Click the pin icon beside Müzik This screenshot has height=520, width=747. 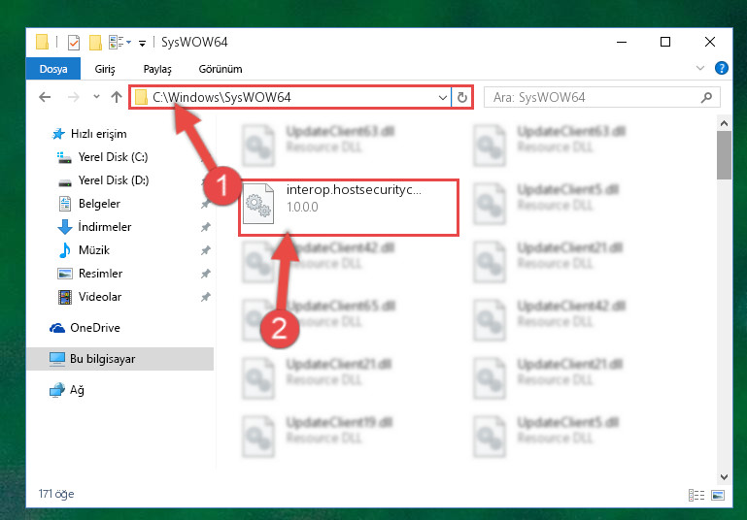205,250
